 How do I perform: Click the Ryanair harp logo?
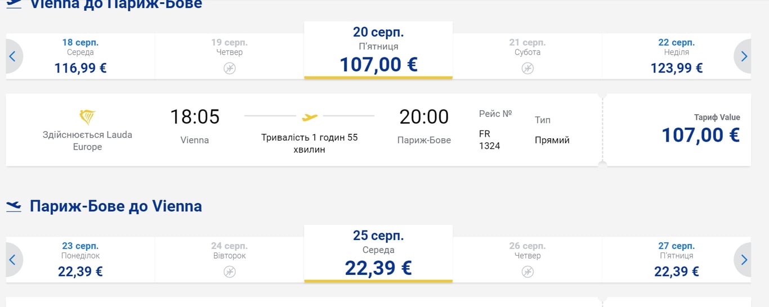87,117
